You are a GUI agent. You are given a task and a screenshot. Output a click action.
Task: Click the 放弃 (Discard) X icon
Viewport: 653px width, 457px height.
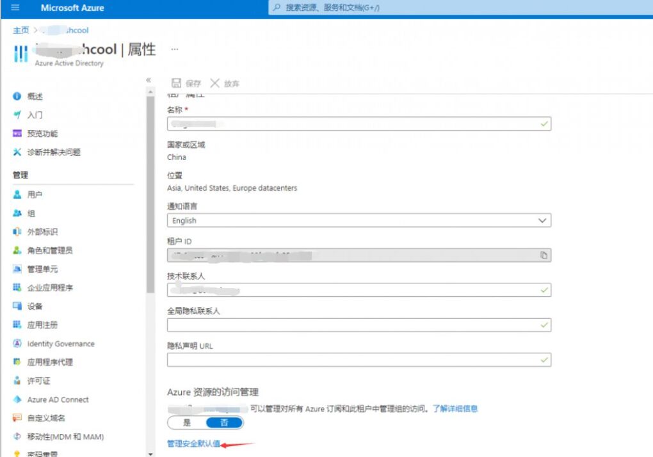pyautogui.click(x=215, y=83)
